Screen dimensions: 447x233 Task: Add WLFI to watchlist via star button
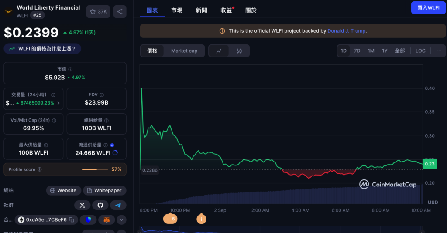point(98,12)
